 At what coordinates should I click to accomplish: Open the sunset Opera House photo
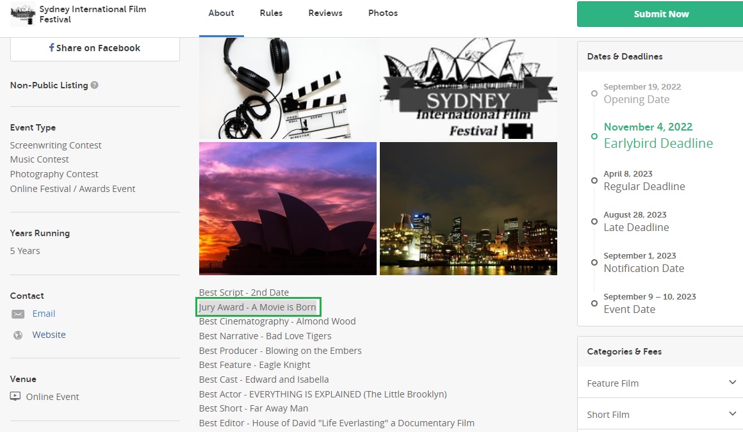point(288,209)
